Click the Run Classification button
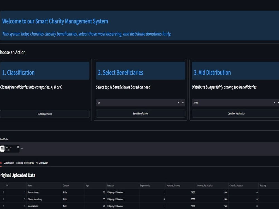Viewport: 279px width, 209px height. [x=45, y=114]
